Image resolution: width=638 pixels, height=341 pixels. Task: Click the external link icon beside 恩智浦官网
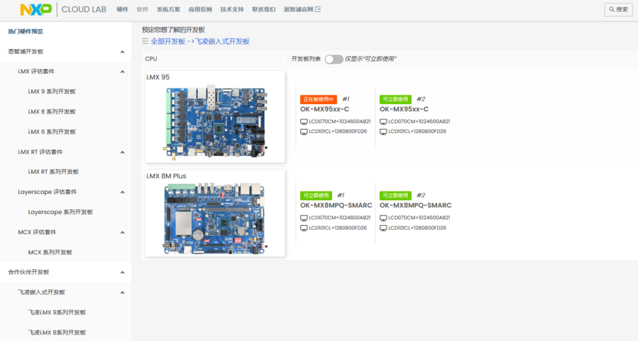[318, 9]
